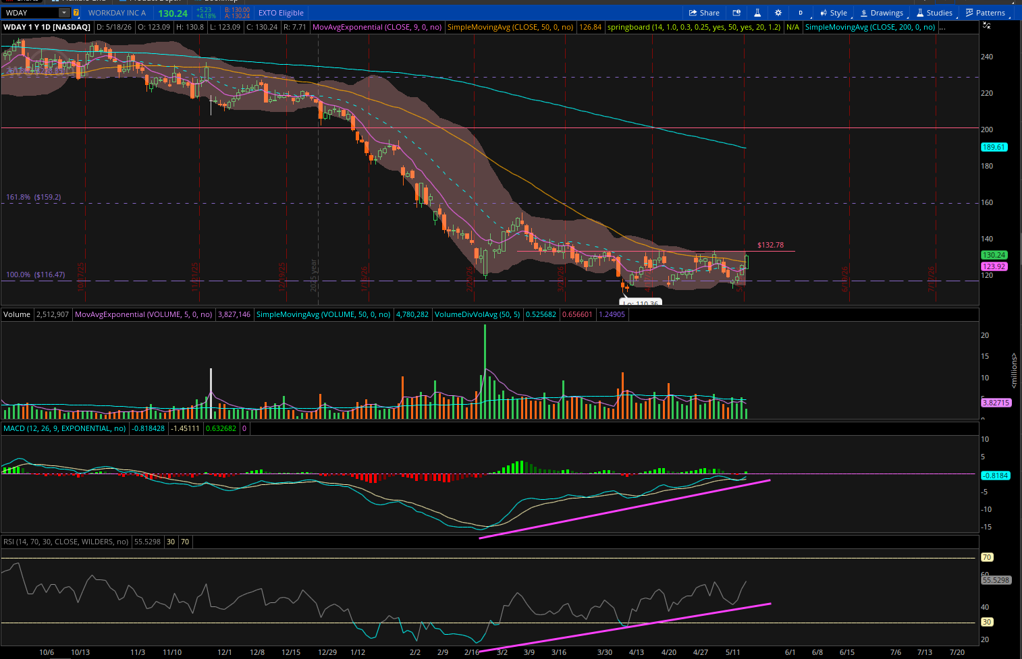Click the ellipsis after the study labels
Viewport: 1022px width, 659px height.
[942, 27]
